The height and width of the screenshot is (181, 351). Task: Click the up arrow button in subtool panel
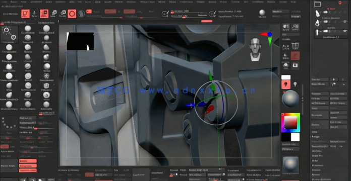pyautogui.click(x=334, y=79)
